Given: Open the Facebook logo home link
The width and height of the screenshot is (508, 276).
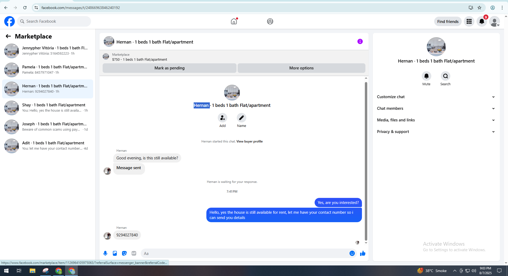Looking at the screenshot, I should pyautogui.click(x=10, y=21).
